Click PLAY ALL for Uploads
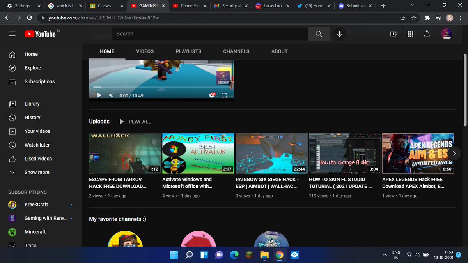468x263 pixels. coord(135,122)
